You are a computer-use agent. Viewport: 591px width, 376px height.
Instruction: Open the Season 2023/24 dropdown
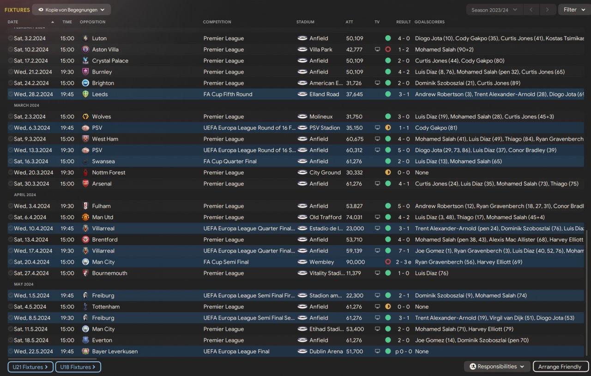[495, 10]
